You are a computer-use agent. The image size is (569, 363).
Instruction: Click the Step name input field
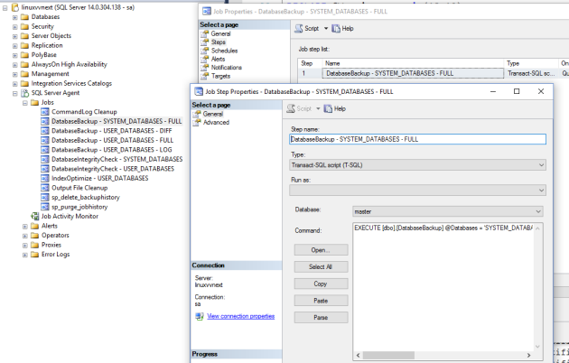(417, 139)
